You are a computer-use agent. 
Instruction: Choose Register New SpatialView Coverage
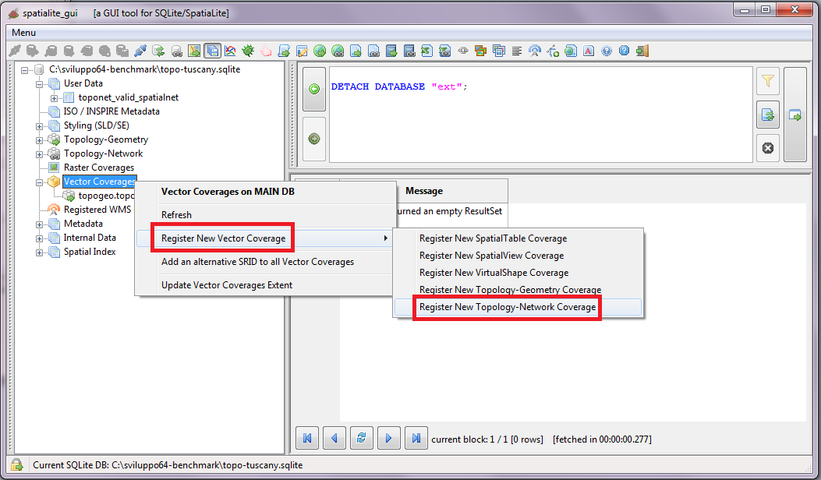(518, 256)
